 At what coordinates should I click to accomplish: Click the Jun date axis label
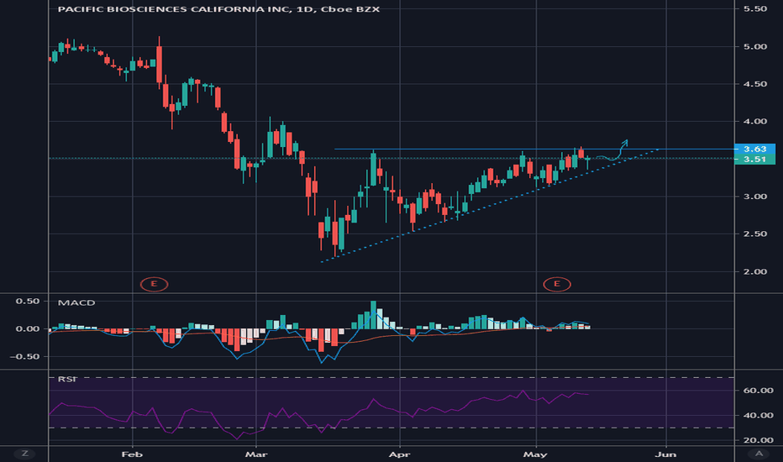pos(665,454)
